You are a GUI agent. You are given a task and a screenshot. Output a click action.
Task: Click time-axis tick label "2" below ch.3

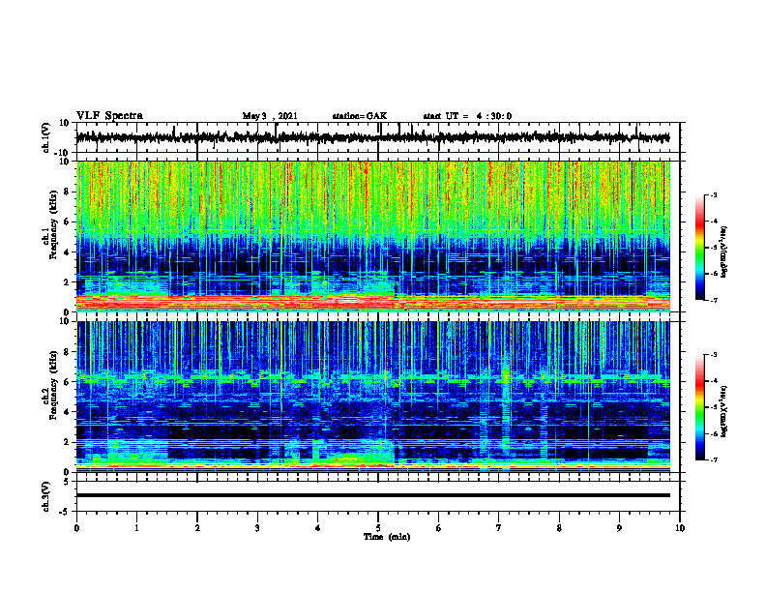click(x=197, y=528)
